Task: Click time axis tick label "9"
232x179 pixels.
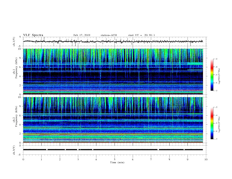Action: coord(187,159)
